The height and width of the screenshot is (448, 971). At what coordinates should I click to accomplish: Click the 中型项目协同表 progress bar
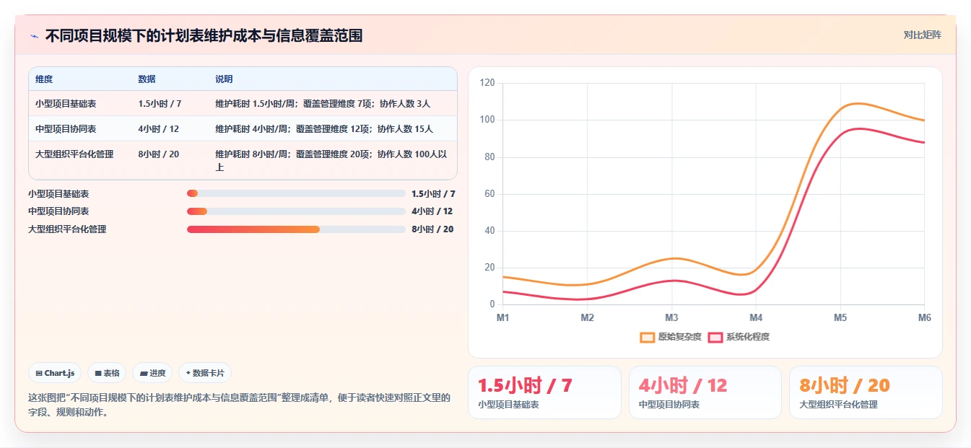[x=296, y=211]
